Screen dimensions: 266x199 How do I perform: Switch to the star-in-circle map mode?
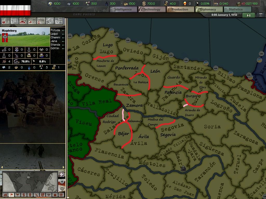(x=61, y=195)
